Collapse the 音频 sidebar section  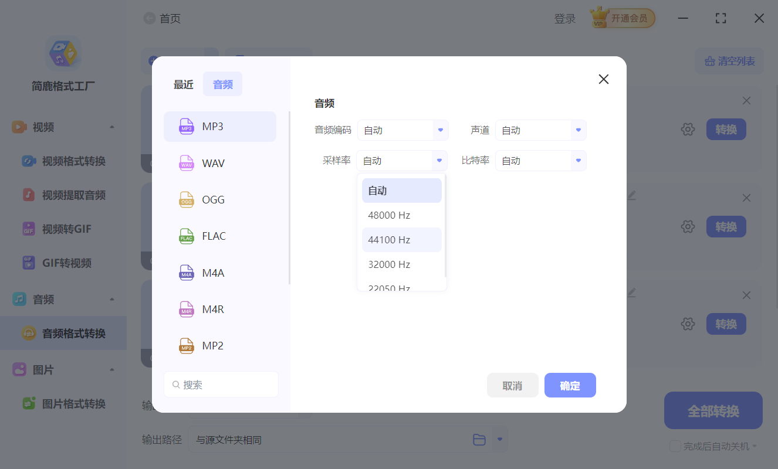112,300
